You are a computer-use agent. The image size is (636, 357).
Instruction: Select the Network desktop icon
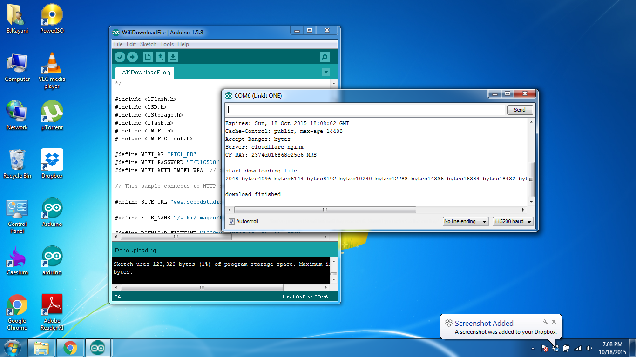(x=17, y=116)
